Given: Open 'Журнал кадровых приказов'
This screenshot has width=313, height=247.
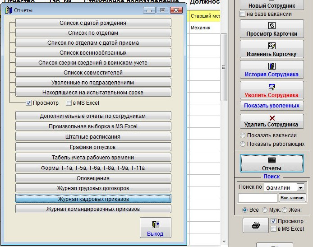Looking at the screenshot, I should click(93, 199).
